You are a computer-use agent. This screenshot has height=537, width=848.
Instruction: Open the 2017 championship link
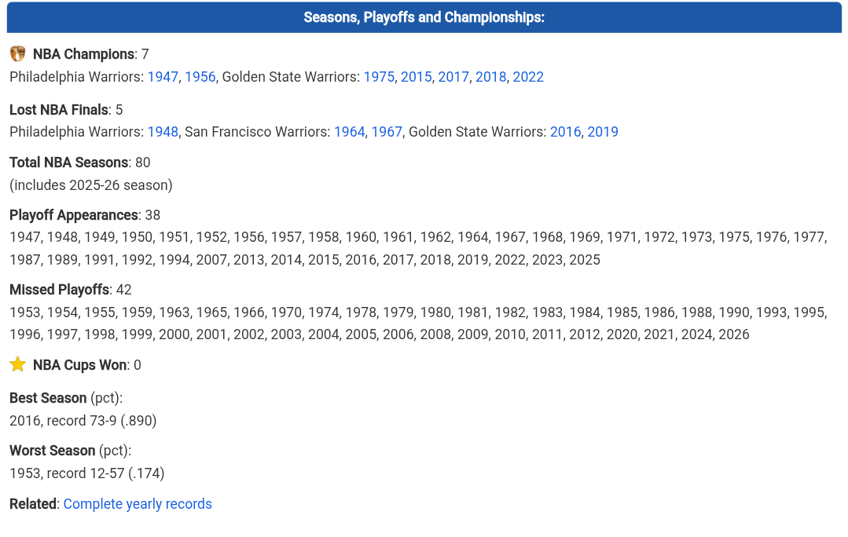(453, 77)
